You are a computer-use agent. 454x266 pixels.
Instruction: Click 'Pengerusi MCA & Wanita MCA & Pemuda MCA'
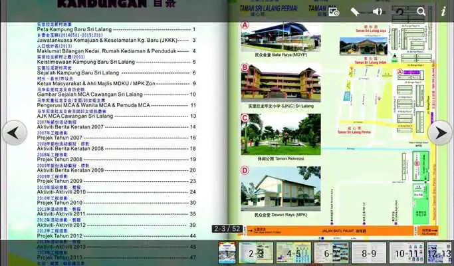(x=94, y=105)
